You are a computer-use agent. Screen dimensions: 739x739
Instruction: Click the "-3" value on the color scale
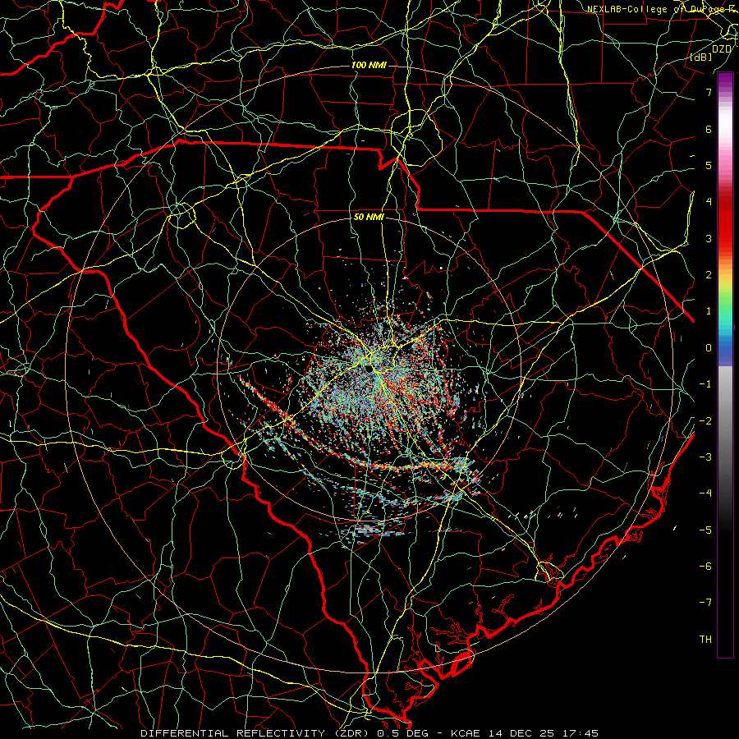pyautogui.click(x=705, y=457)
